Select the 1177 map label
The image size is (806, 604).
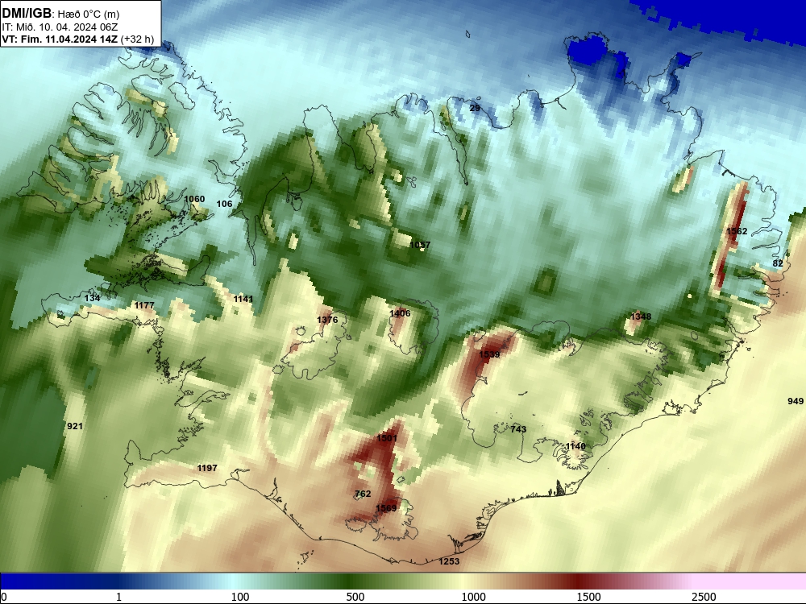(x=144, y=305)
